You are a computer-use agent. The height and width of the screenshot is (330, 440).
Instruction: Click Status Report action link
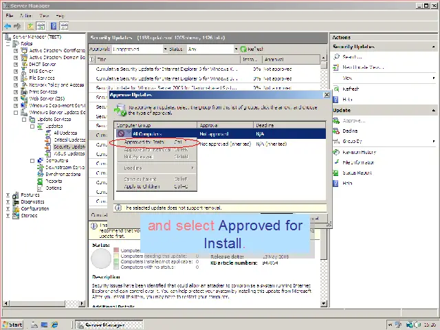(357, 173)
